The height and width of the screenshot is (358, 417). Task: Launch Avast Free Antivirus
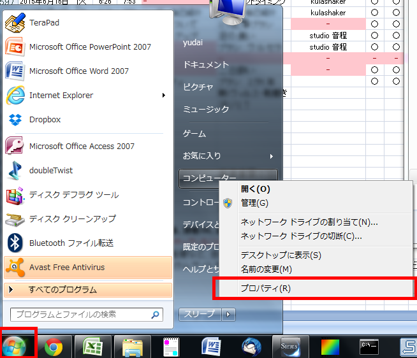88,268
